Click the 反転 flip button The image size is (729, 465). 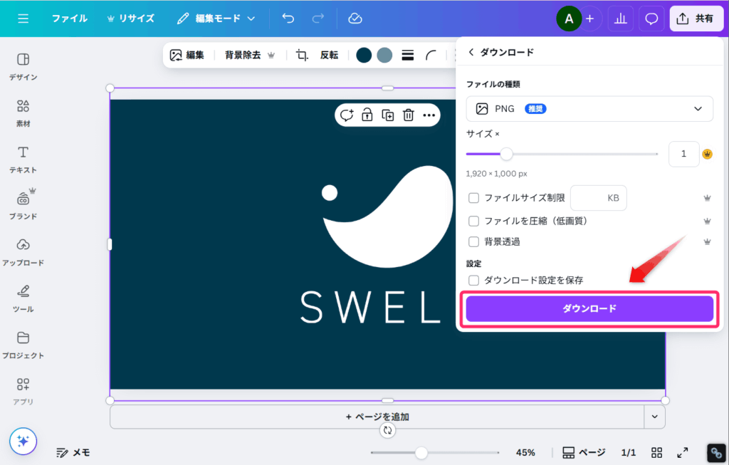tap(329, 56)
